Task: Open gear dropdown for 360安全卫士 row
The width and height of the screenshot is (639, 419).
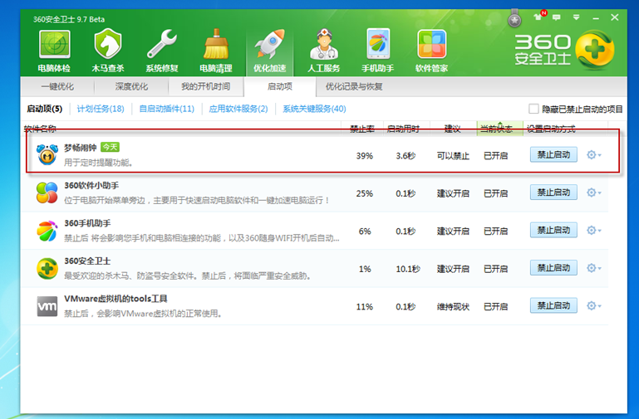Action: (x=594, y=268)
